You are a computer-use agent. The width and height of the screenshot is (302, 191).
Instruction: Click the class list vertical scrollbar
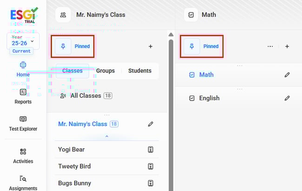(x=171, y=111)
